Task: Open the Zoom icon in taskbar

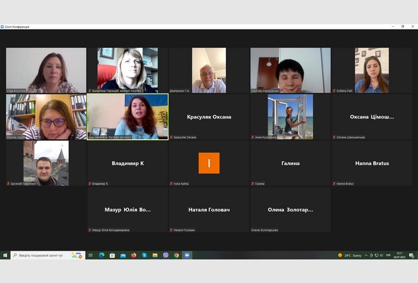Action: point(187,255)
